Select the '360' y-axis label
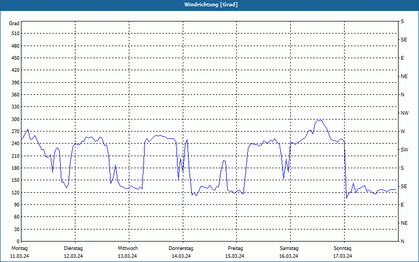 (x=16, y=95)
